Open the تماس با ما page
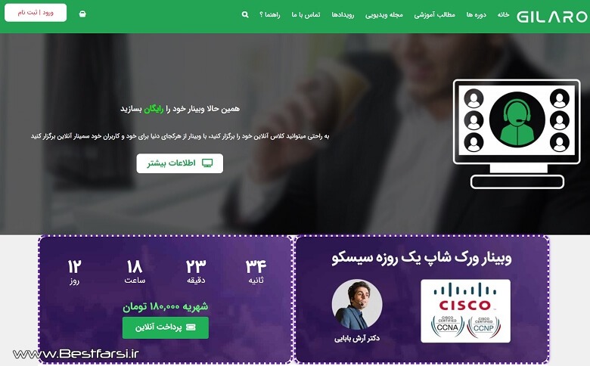The width and height of the screenshot is (590, 366). point(306,14)
